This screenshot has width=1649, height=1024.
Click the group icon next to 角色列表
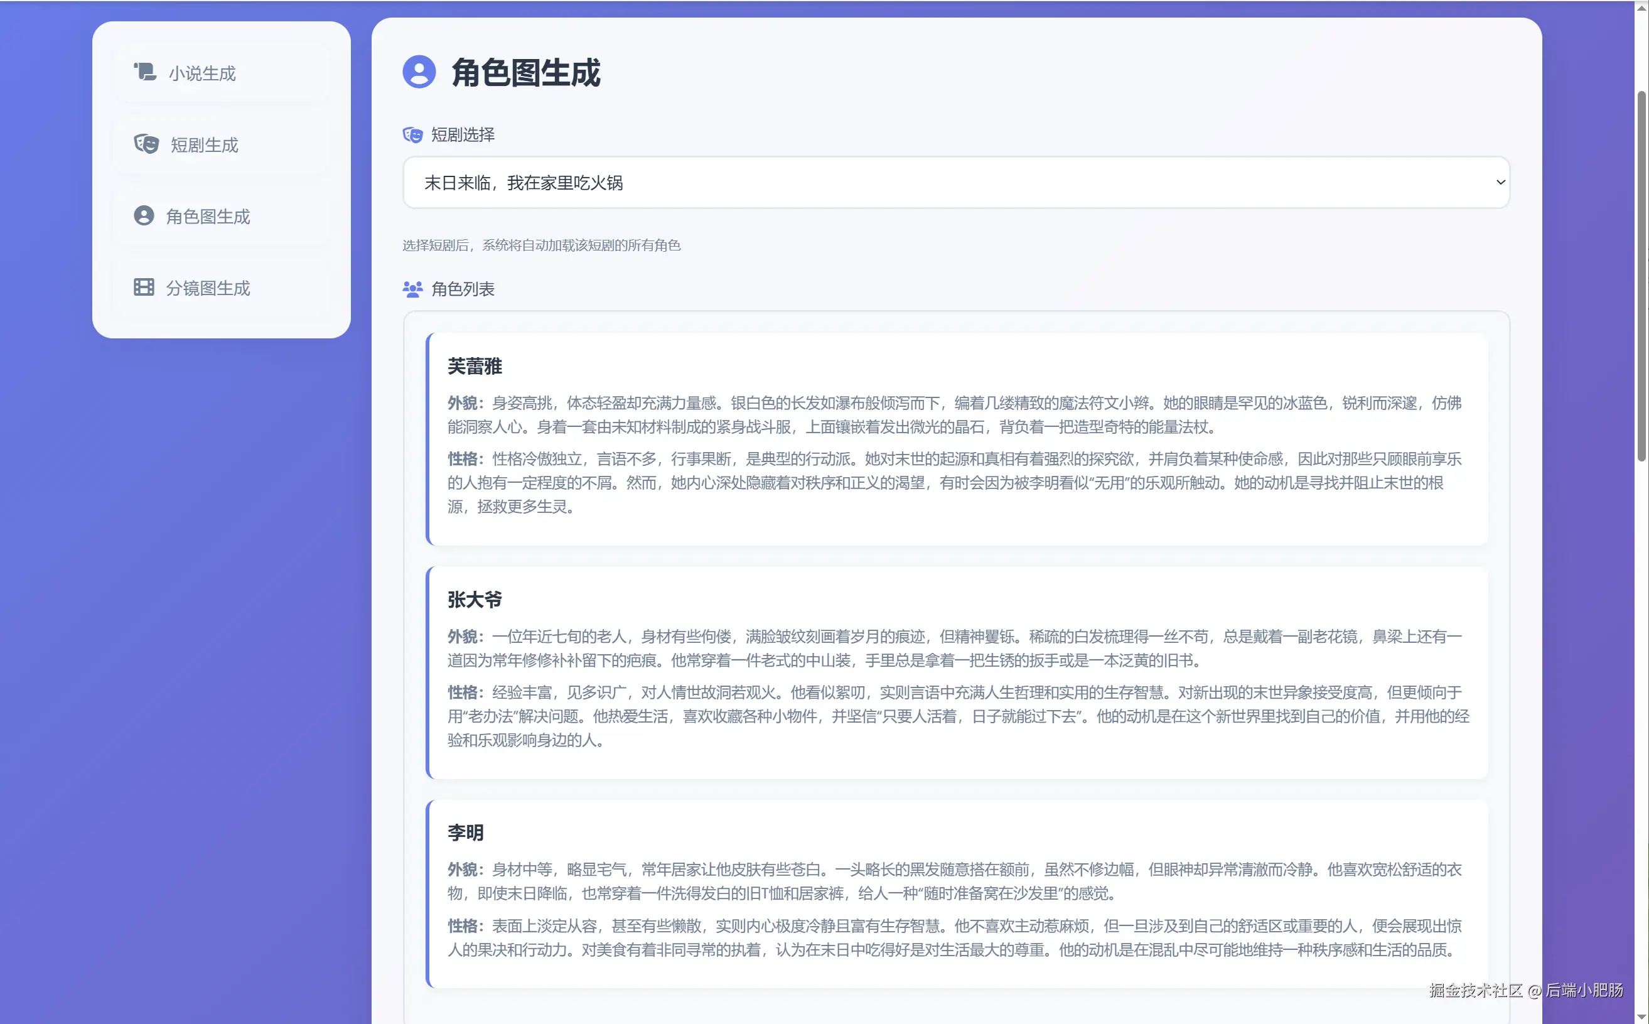pos(412,289)
